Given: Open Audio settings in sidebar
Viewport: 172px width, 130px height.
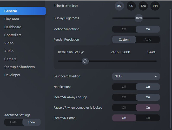Looking at the screenshot, I should 9,51.
